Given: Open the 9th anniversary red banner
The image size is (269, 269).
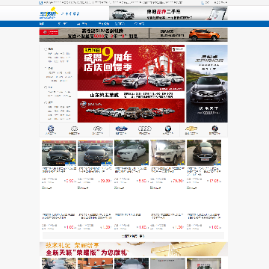Looking at the screenshot, I should 131,72.
